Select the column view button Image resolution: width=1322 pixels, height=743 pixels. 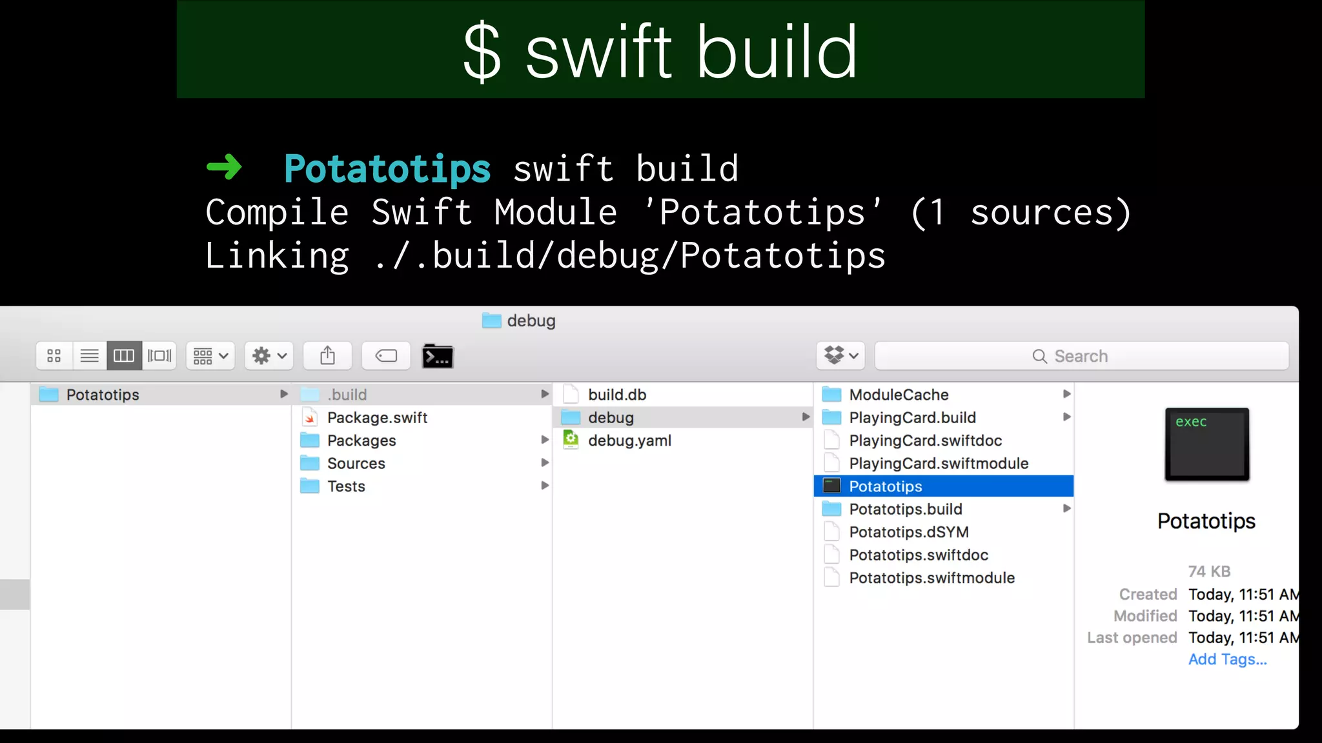pyautogui.click(x=124, y=356)
